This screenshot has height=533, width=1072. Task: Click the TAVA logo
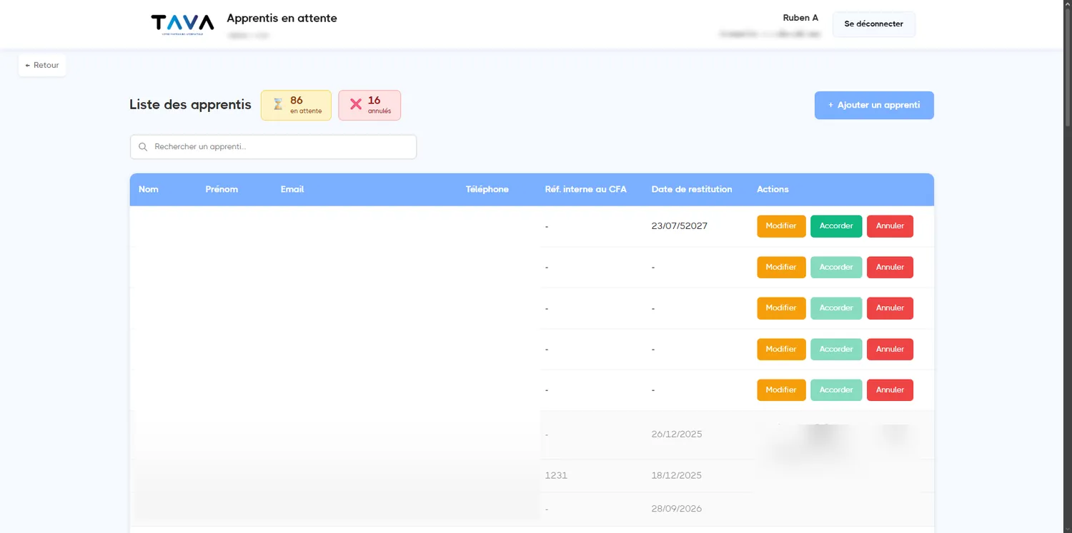(182, 24)
